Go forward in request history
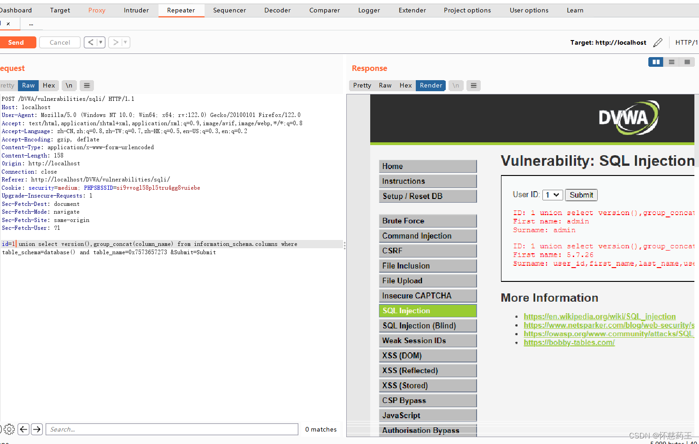 115,42
